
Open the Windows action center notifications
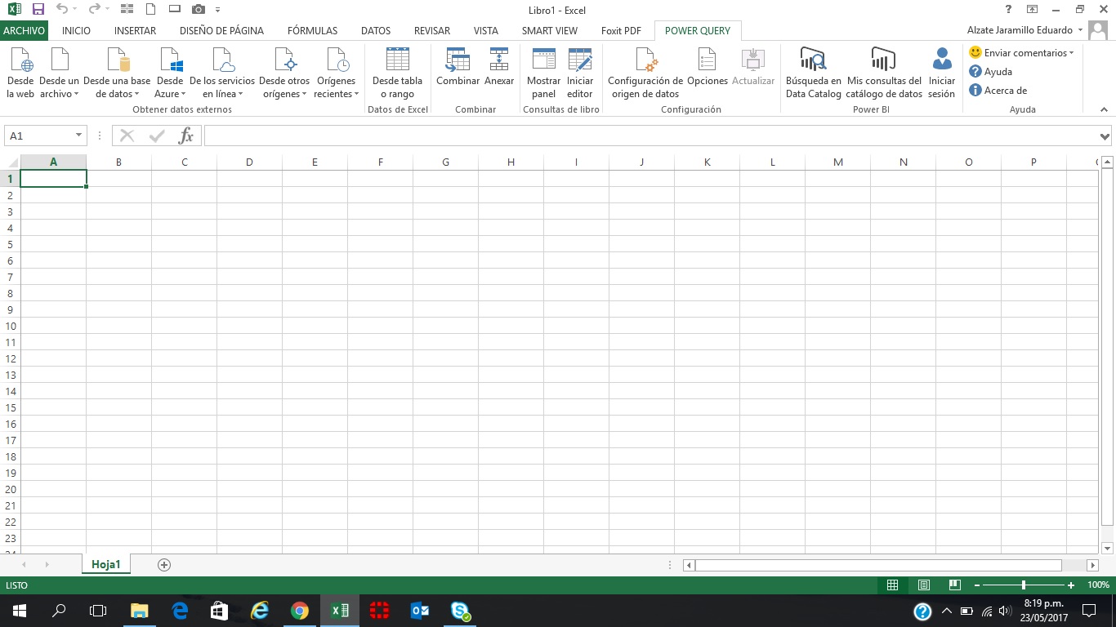tap(1088, 611)
